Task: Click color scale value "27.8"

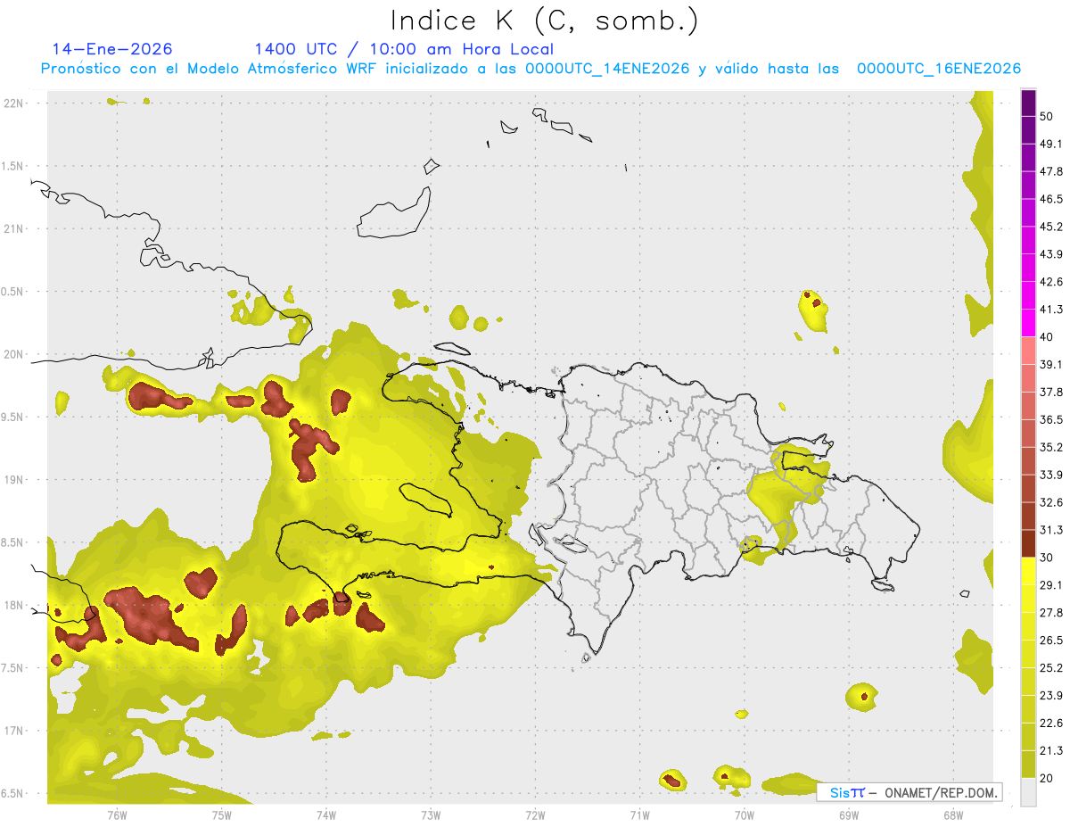Action: pyautogui.click(x=1051, y=613)
